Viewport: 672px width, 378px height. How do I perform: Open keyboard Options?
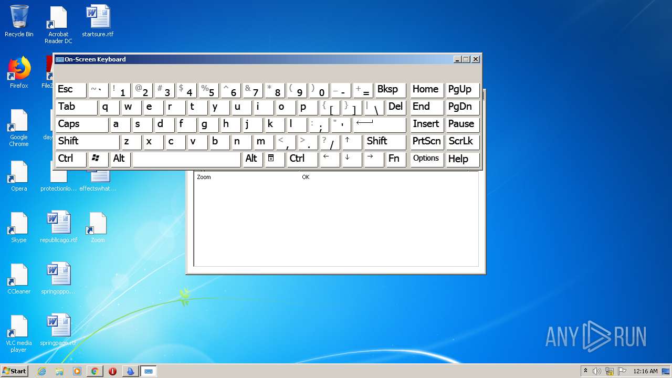[427, 159]
